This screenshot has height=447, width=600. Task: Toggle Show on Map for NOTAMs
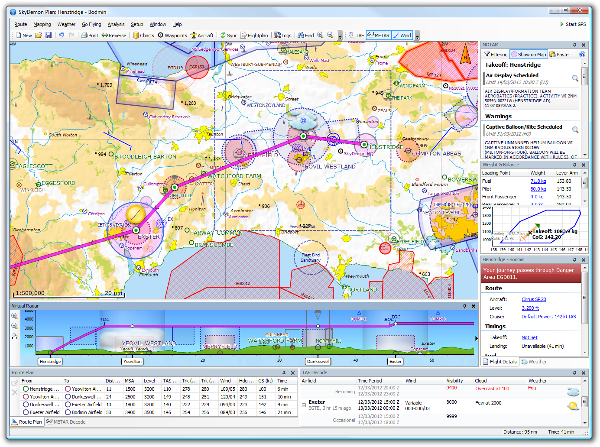529,54
